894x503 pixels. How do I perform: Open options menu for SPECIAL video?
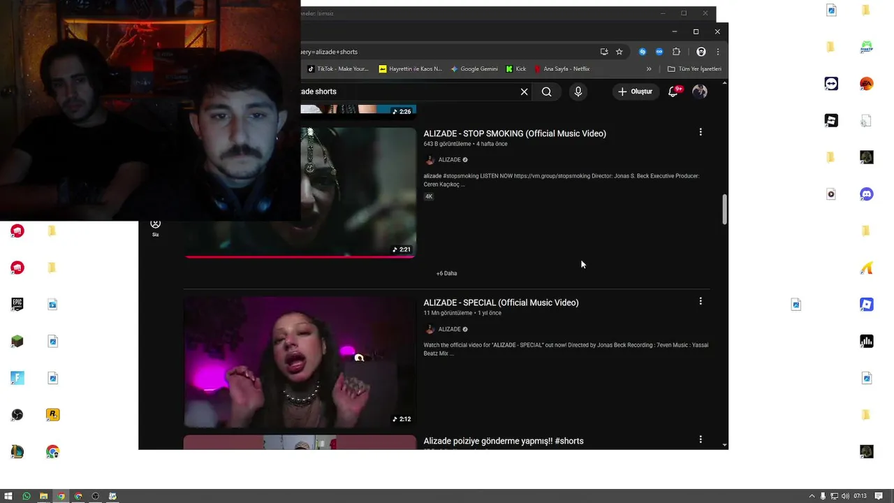tap(701, 301)
